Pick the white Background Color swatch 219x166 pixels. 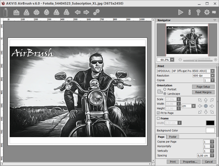click(x=210, y=130)
